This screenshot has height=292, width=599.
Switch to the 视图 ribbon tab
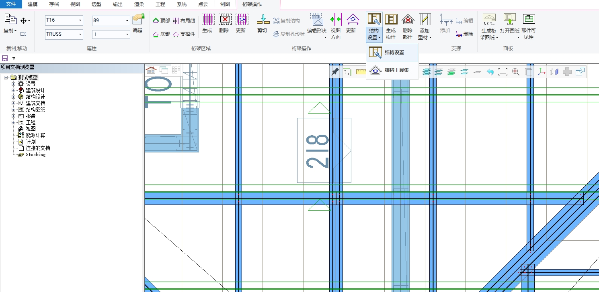75,4
